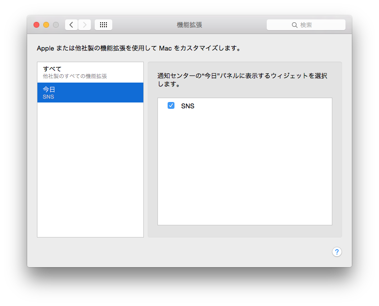The height and width of the screenshot is (306, 379).
Task: Uncheck the SNS widget checkbox
Action: pyautogui.click(x=171, y=105)
